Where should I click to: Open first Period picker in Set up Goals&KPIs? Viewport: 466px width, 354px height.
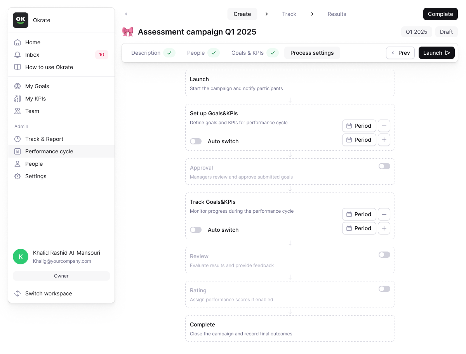(359, 126)
